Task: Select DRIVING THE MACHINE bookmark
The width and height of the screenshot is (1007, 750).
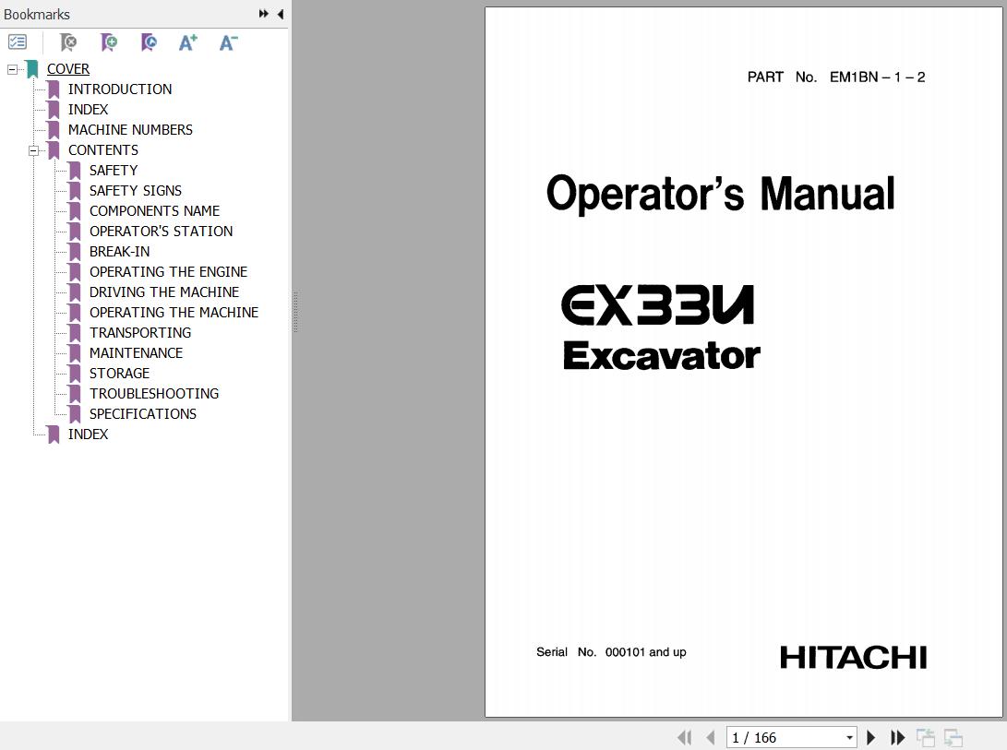Action: click(x=164, y=292)
